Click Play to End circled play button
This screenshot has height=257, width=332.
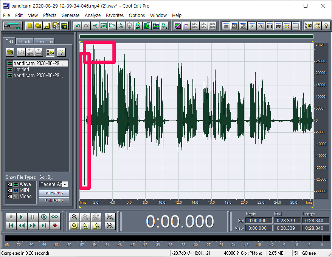pos(43,217)
